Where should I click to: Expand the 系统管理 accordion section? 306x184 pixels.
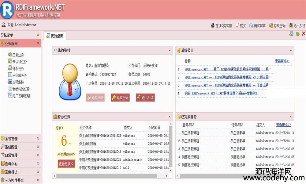38,138
